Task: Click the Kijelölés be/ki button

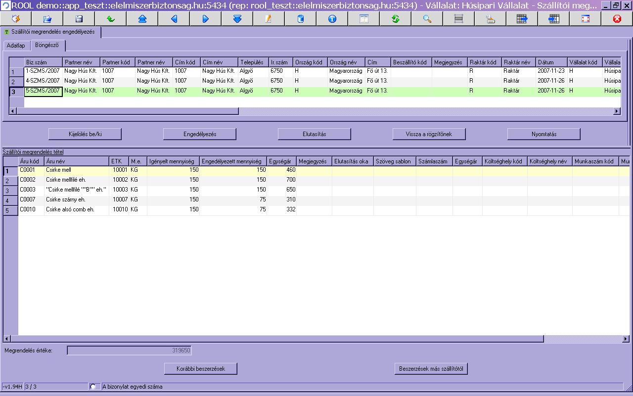Action: (x=85, y=134)
